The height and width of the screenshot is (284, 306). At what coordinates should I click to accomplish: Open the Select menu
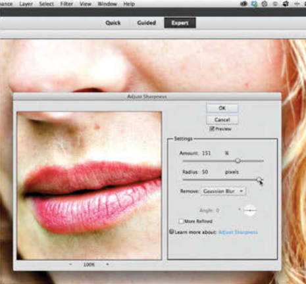click(x=46, y=4)
